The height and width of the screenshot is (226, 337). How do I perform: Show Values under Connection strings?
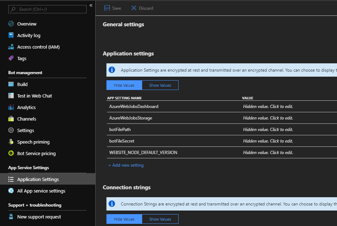160,219
